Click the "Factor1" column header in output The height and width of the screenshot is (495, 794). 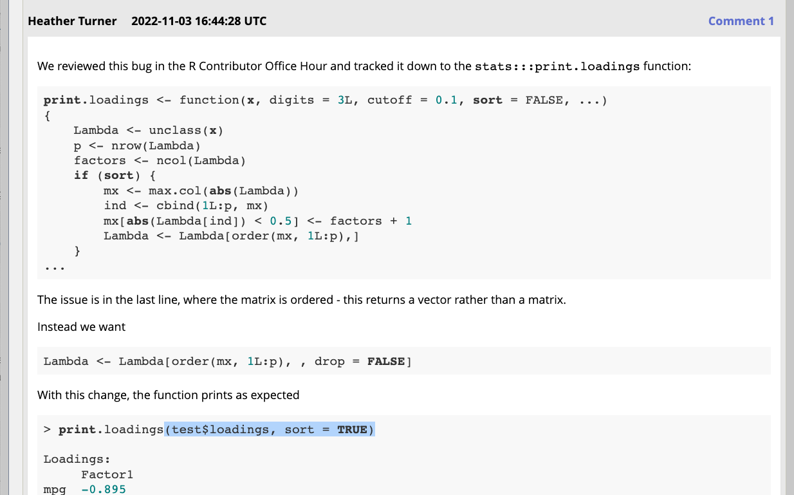tap(107, 475)
